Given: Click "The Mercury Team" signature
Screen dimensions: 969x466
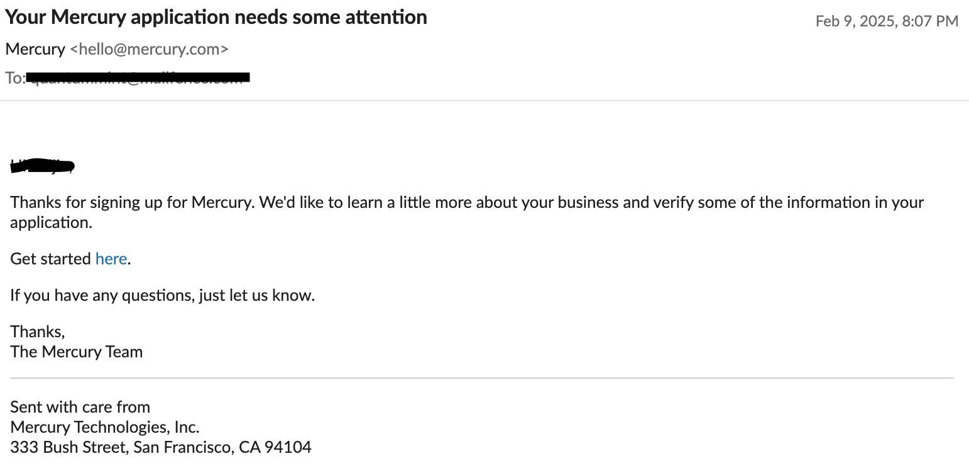Looking at the screenshot, I should [x=77, y=352].
